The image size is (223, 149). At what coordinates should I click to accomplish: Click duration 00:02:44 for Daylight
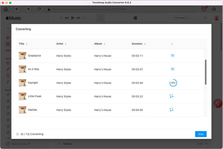tap(137, 83)
